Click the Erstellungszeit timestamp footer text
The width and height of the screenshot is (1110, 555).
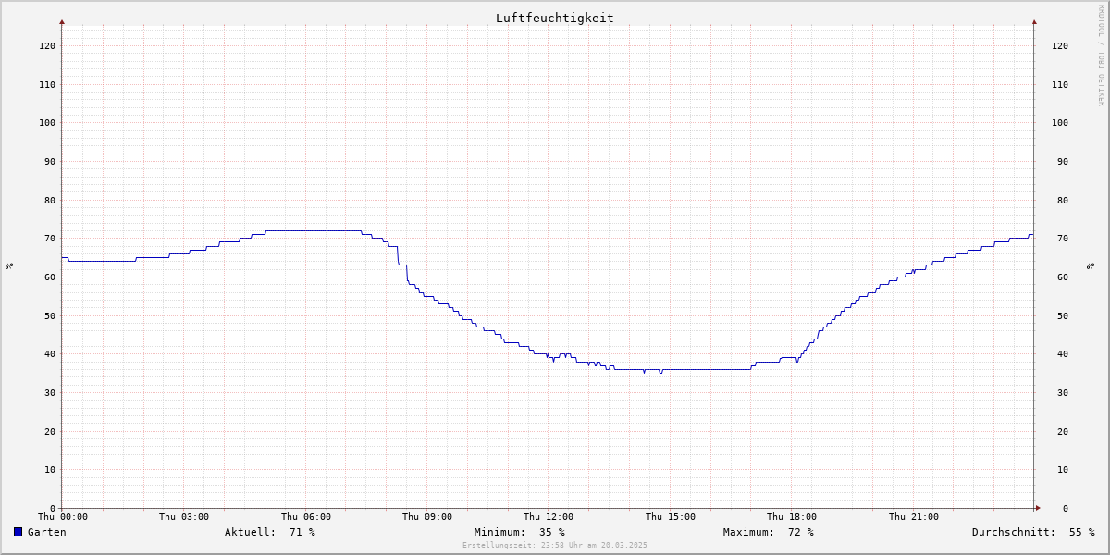pyautogui.click(x=555, y=546)
